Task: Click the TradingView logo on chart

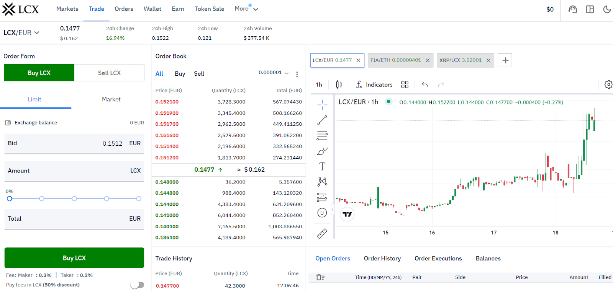Action: 347,214
